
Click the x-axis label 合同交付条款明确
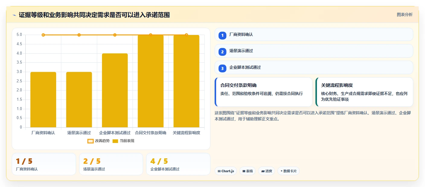pyautogui.click(x=151, y=133)
